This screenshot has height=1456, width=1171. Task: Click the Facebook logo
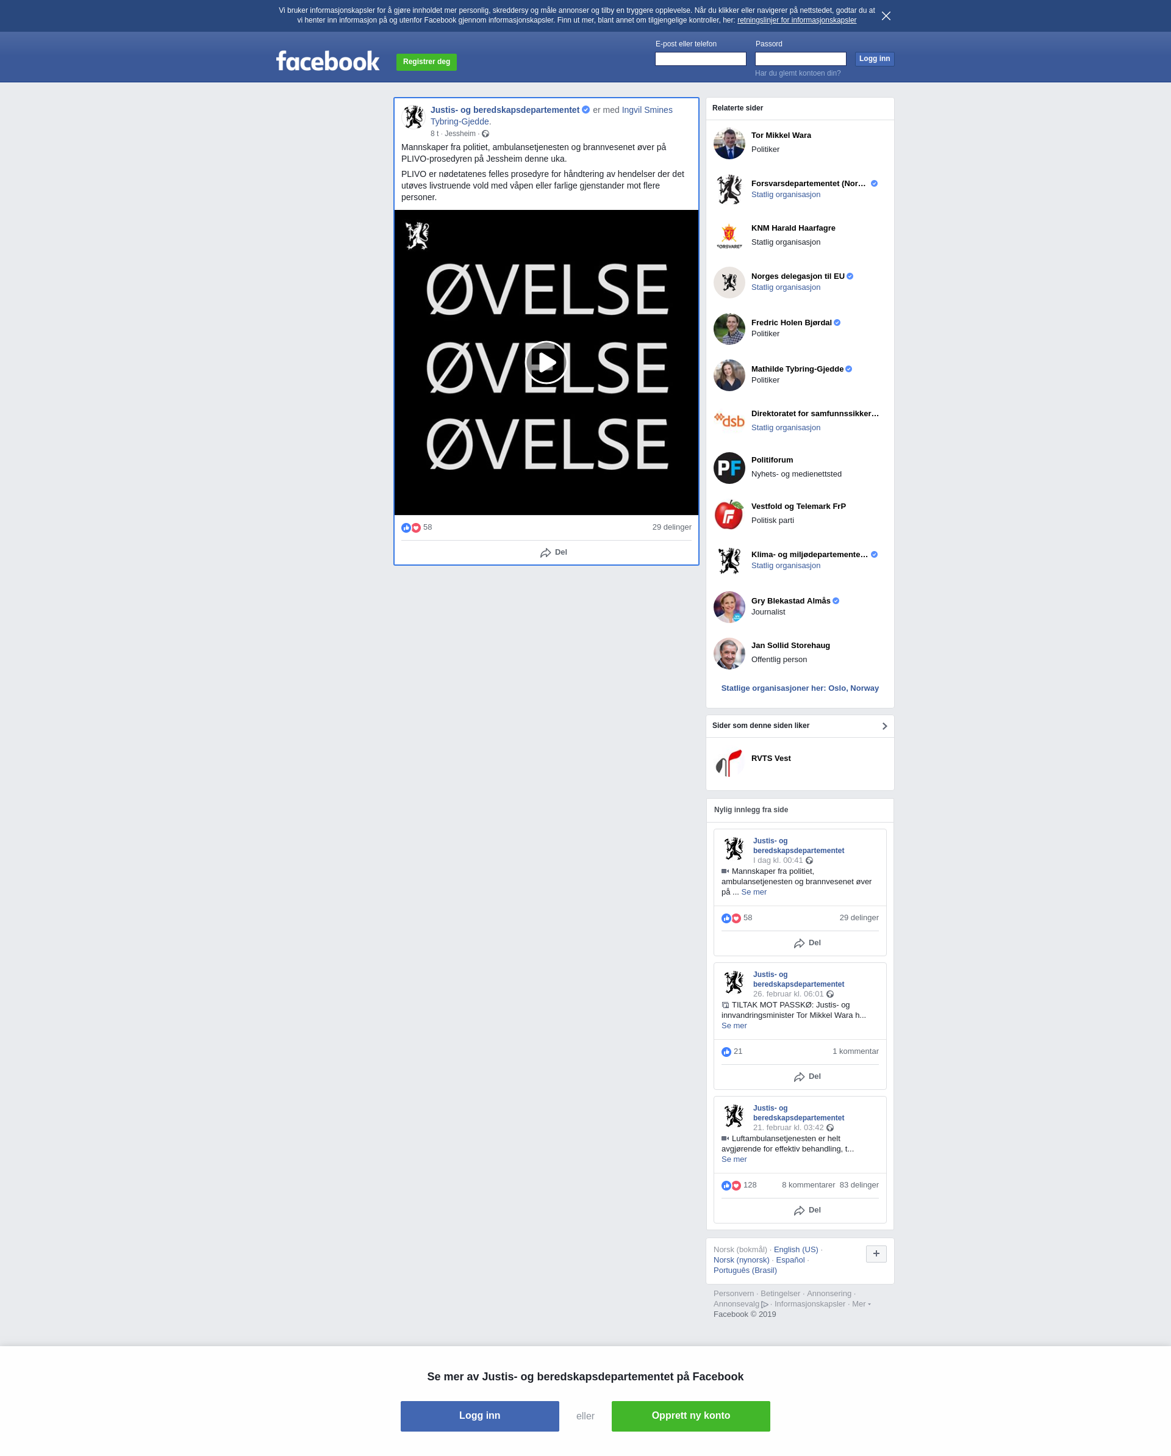[x=328, y=62]
